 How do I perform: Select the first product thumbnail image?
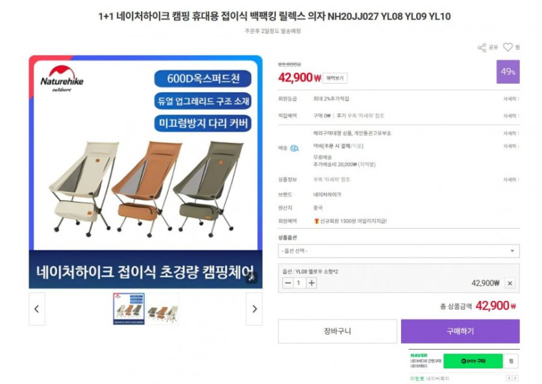(x=129, y=309)
